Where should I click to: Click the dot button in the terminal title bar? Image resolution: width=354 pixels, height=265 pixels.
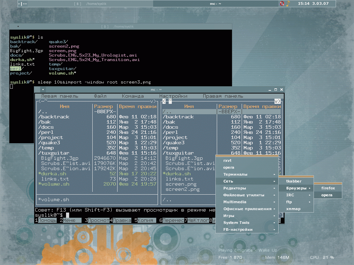click(x=18, y=26)
